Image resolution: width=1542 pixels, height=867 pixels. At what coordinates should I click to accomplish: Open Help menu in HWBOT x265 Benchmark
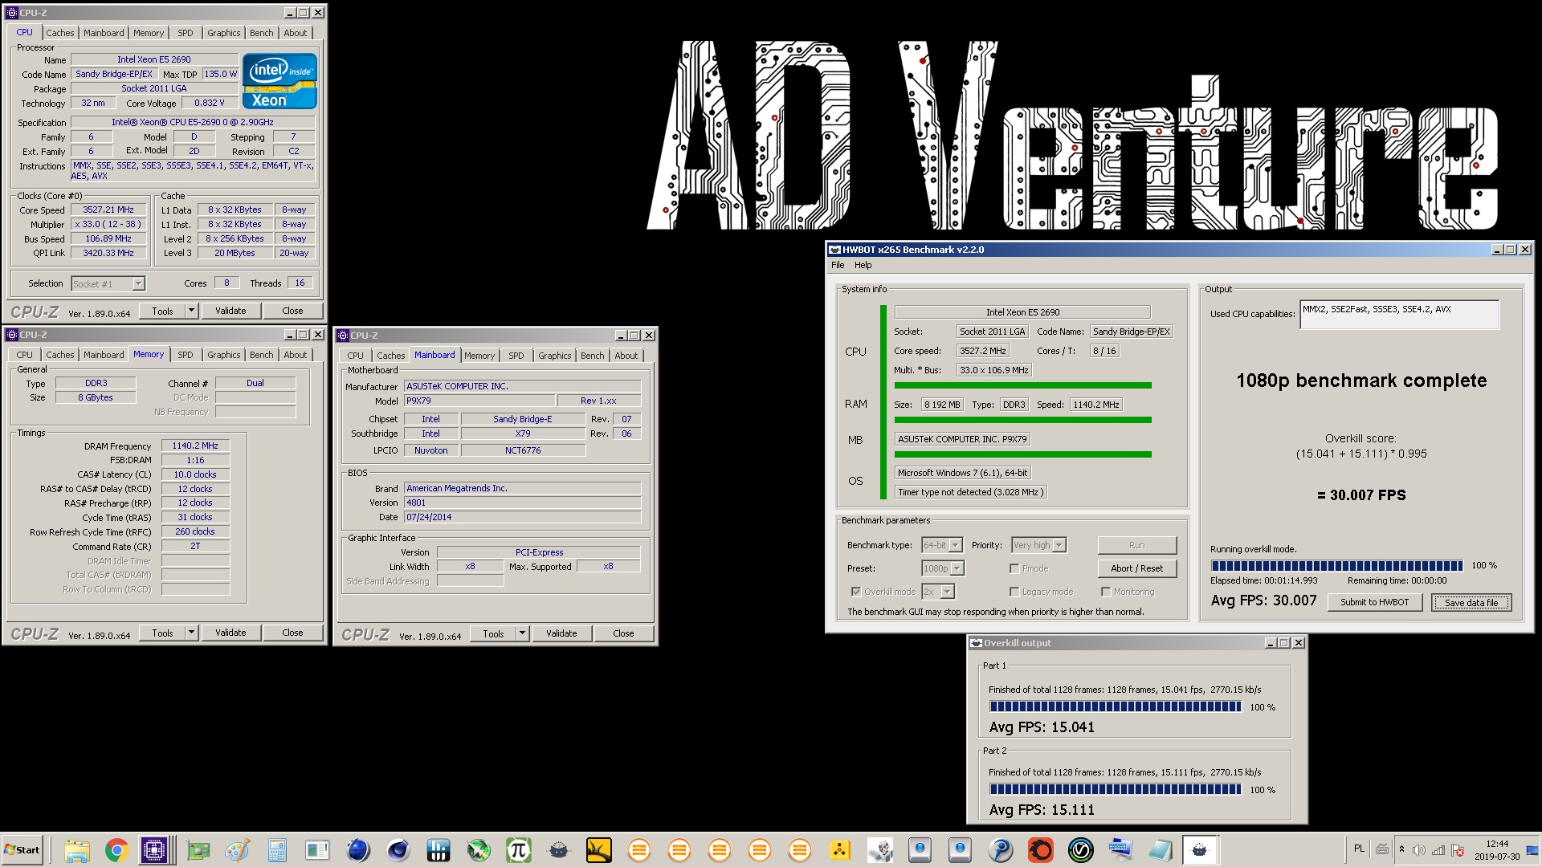tap(863, 265)
